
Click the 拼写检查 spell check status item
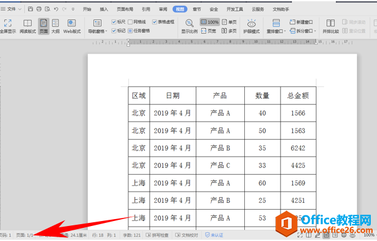157,235
